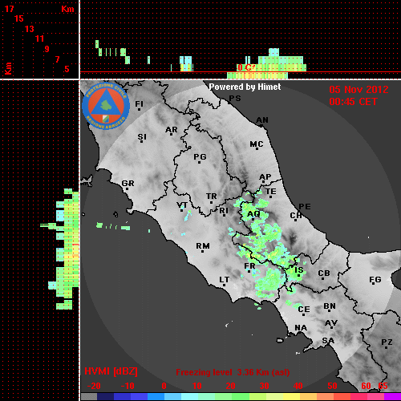Click the yellow color on the dBZ scale

click(x=291, y=397)
